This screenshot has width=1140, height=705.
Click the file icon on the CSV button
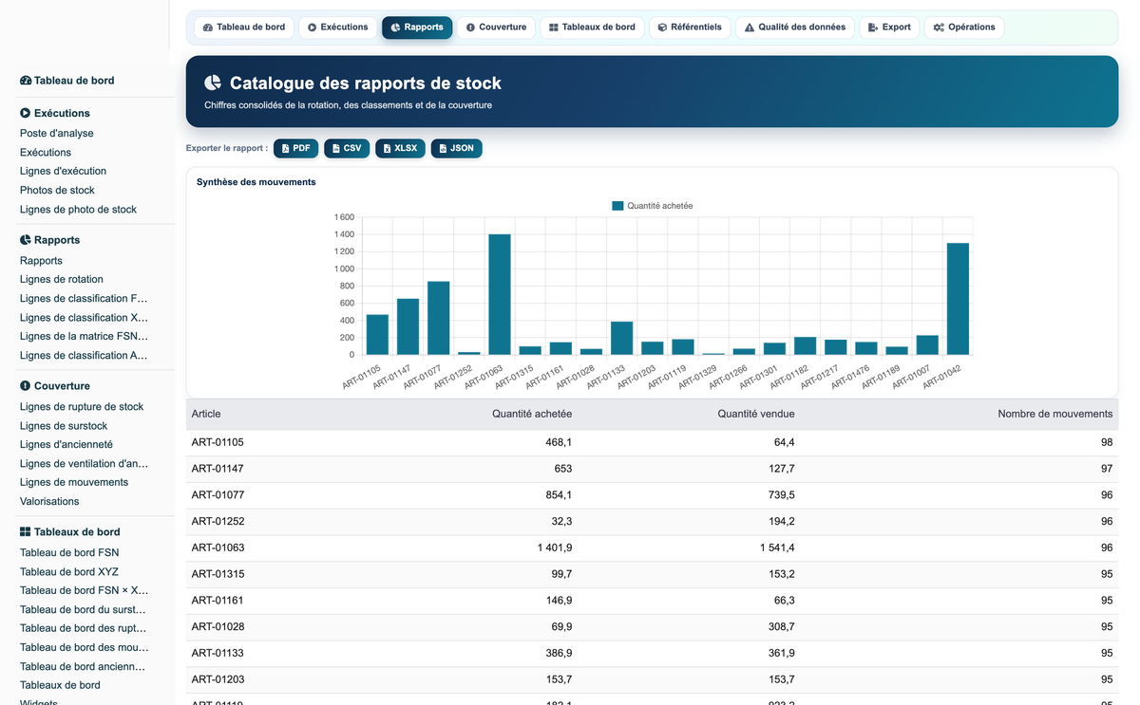coord(336,149)
